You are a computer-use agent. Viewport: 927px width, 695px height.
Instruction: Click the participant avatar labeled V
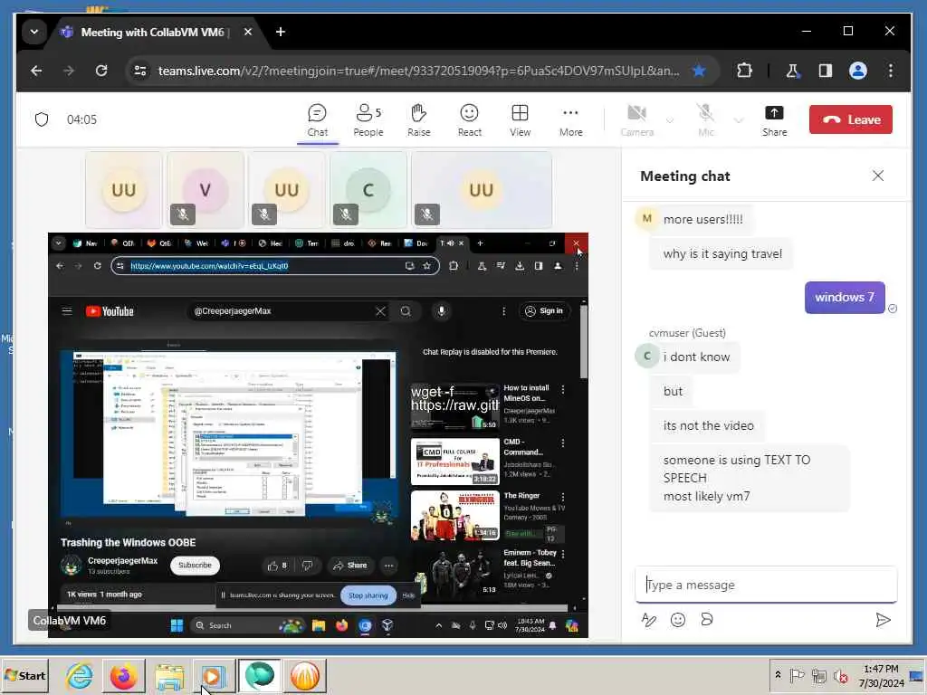[205, 190]
